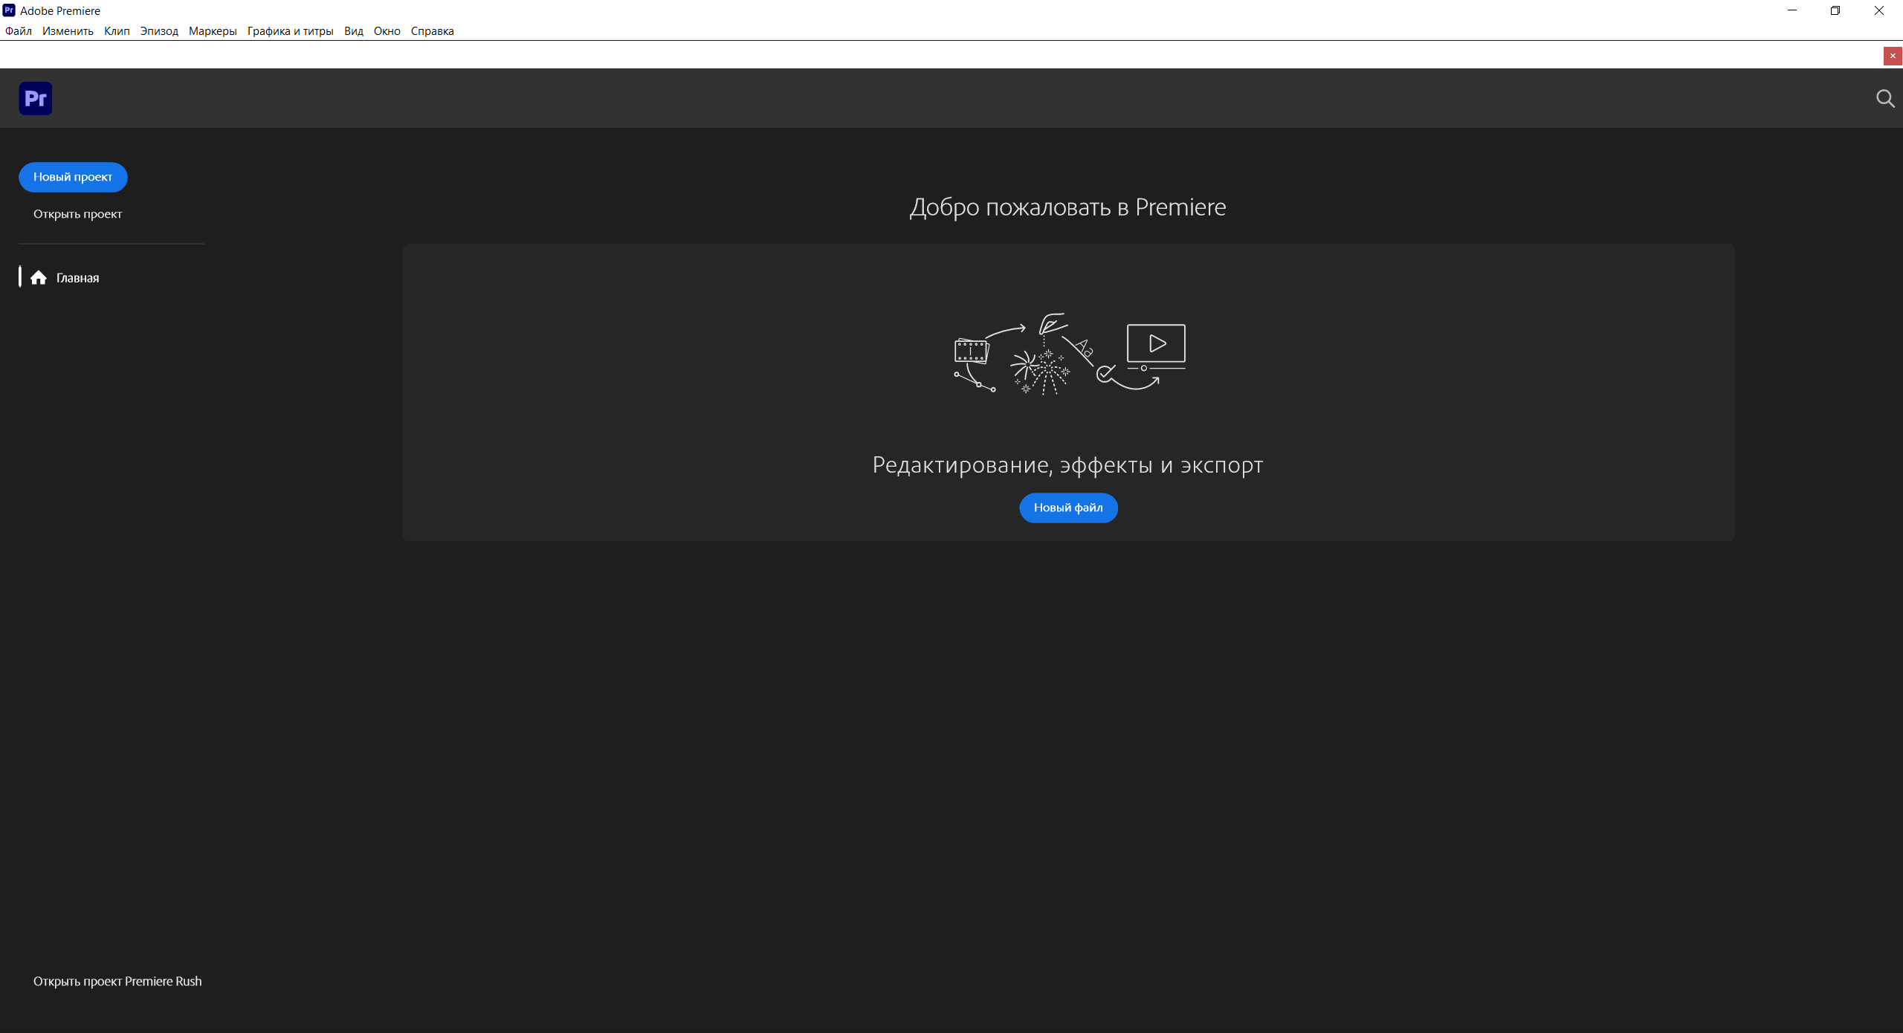1903x1033 pixels.
Task: Open the Окно menu
Action: pos(387,31)
